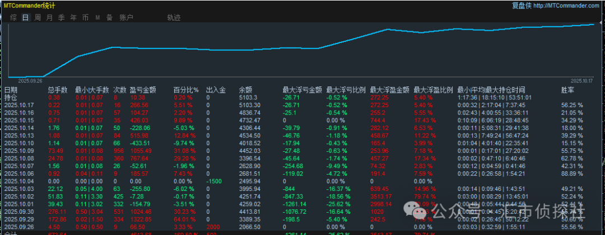Click the 百分比% column header
The image size is (605, 235).
pyautogui.click(x=186, y=90)
